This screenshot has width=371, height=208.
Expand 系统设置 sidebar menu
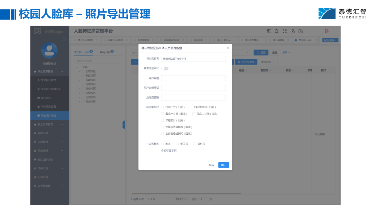[x=62, y=133]
